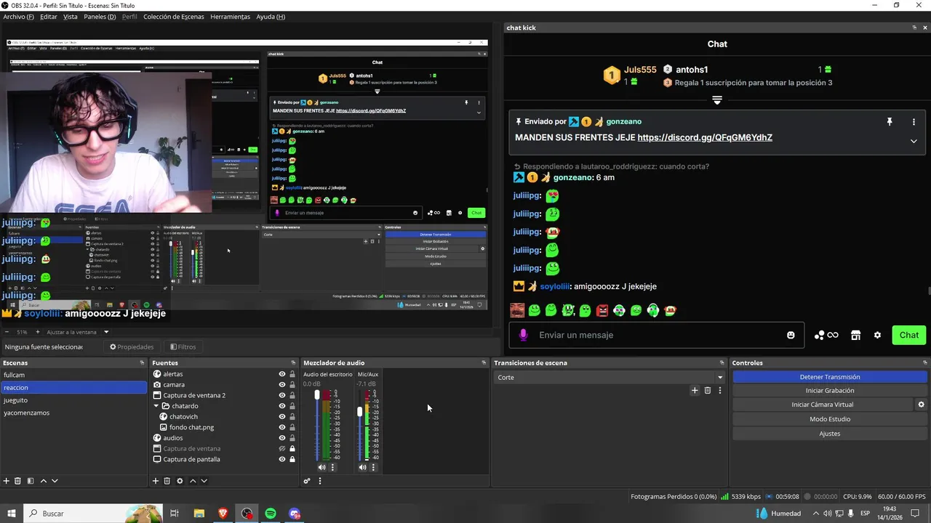Move scene down in Escenas toolbar
Screen dimensions: 931x523
pos(55,481)
